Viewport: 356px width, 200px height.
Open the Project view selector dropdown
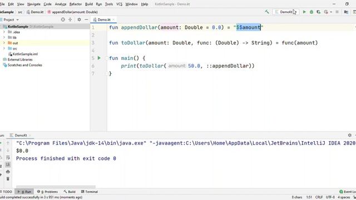coord(11,20)
